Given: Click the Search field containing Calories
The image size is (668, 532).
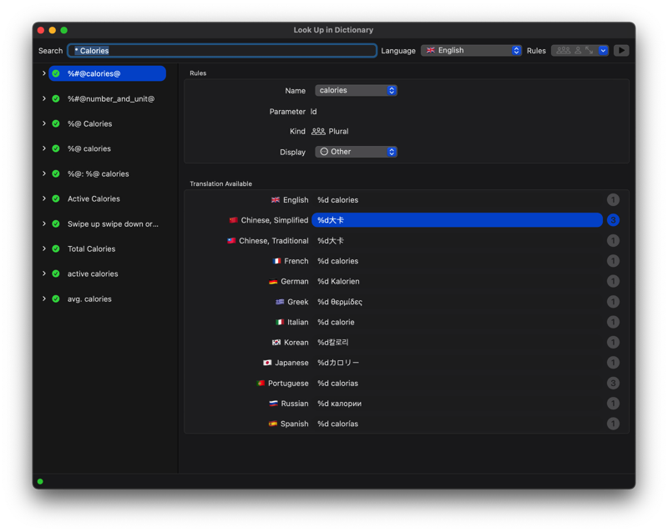Looking at the screenshot, I should click(x=222, y=51).
